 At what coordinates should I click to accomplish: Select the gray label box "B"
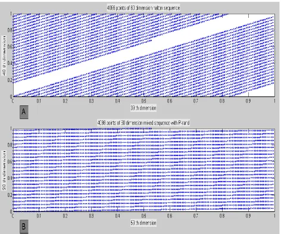pos(24,227)
